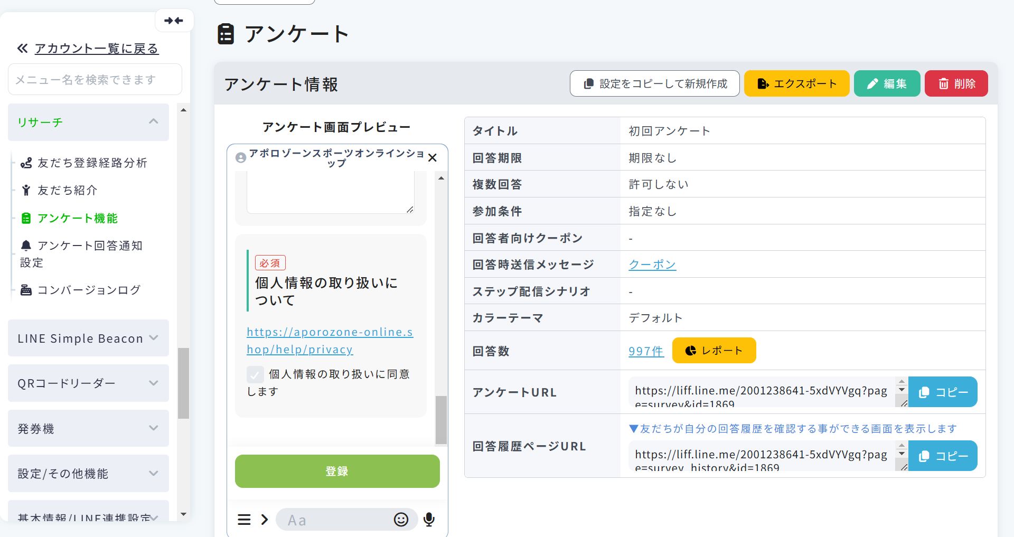
Task: Open the クーポン message link
Action: [x=652, y=265]
